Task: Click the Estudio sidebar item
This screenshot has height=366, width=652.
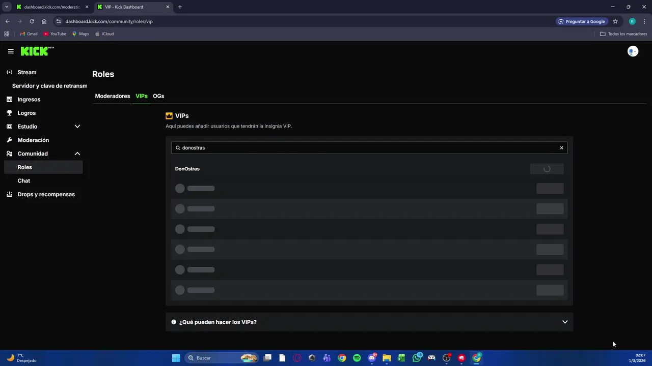Action: [28, 127]
